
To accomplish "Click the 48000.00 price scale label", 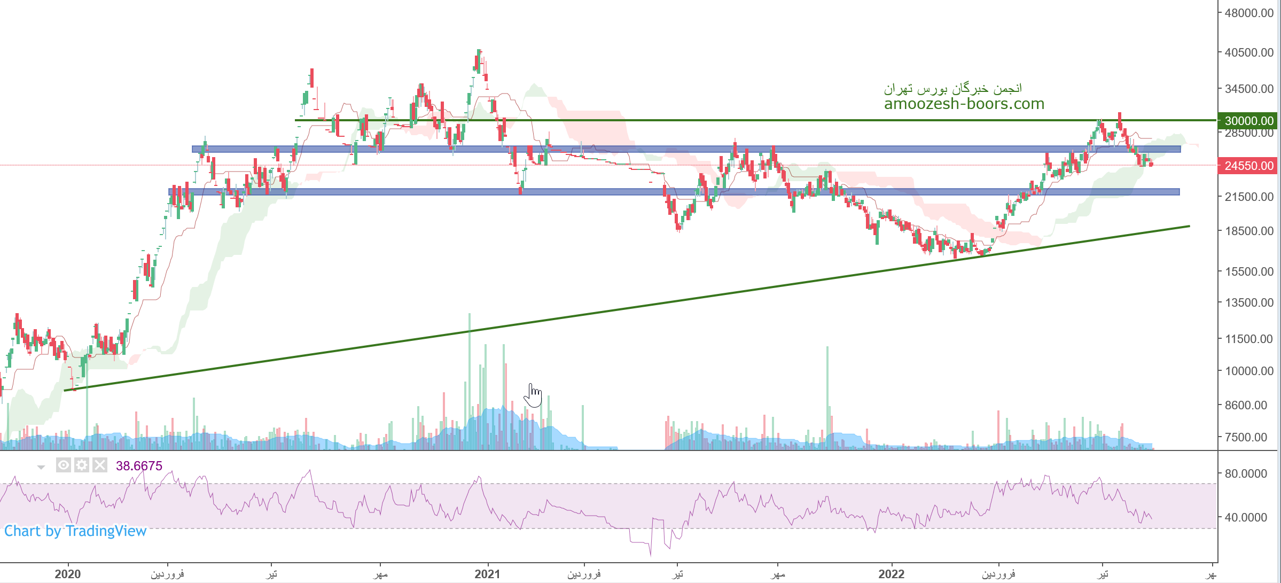I will 1248,13.
